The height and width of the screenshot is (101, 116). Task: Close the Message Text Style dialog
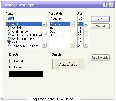pyautogui.click(x=111, y=5)
